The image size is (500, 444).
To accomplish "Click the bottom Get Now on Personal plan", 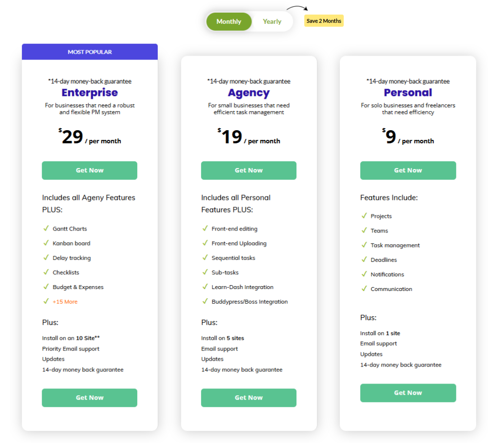I will pyautogui.click(x=408, y=393).
